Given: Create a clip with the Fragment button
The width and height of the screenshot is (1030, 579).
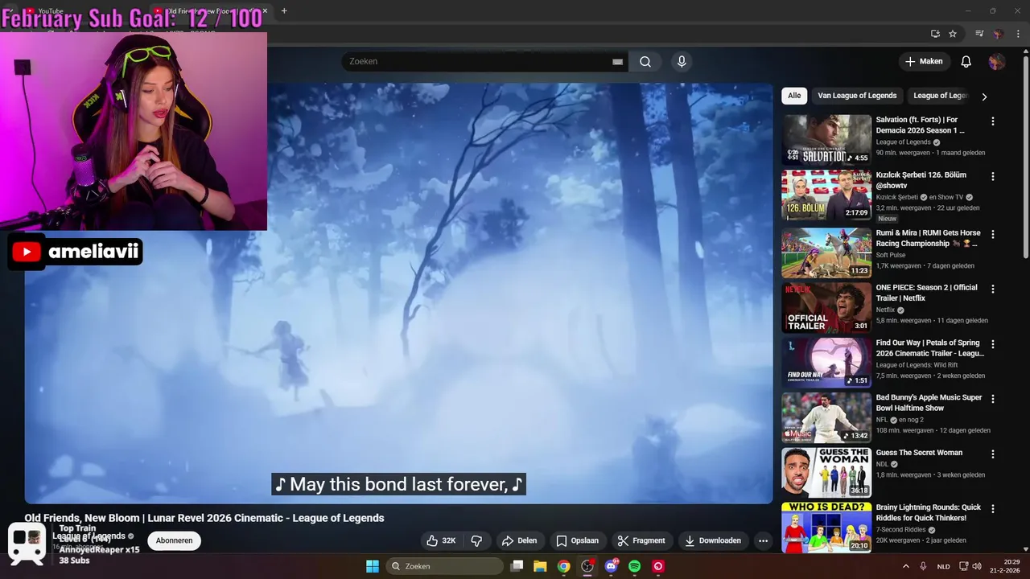Looking at the screenshot, I should click(x=641, y=540).
